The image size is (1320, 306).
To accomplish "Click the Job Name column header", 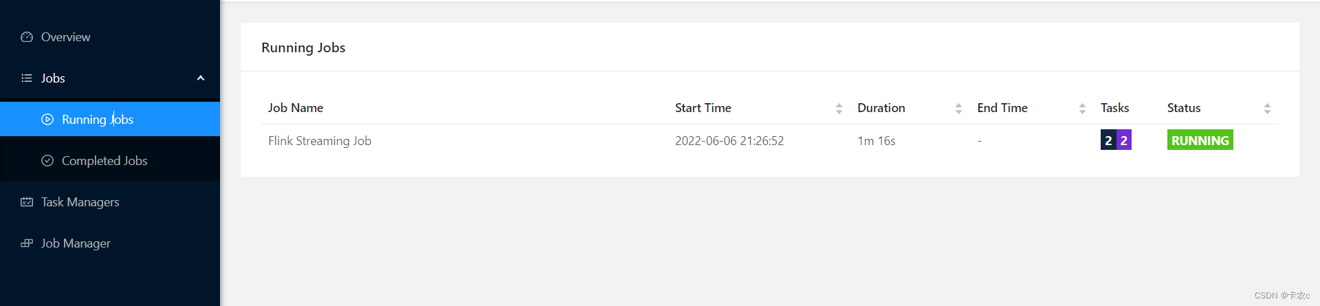I will 296,108.
